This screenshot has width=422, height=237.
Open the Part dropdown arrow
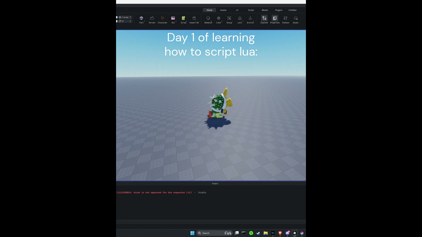(x=144, y=21)
